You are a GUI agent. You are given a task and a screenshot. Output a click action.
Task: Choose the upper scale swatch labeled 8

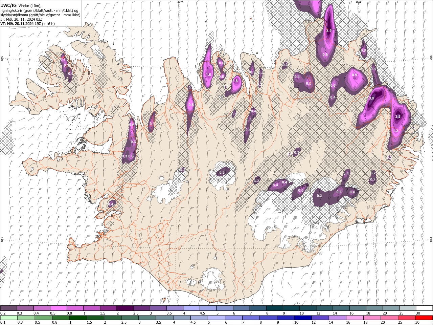tap(275, 308)
